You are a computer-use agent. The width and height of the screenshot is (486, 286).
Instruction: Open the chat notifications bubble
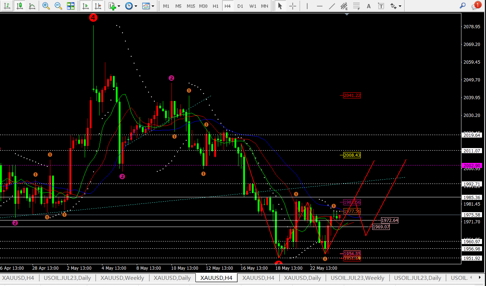(476, 6)
